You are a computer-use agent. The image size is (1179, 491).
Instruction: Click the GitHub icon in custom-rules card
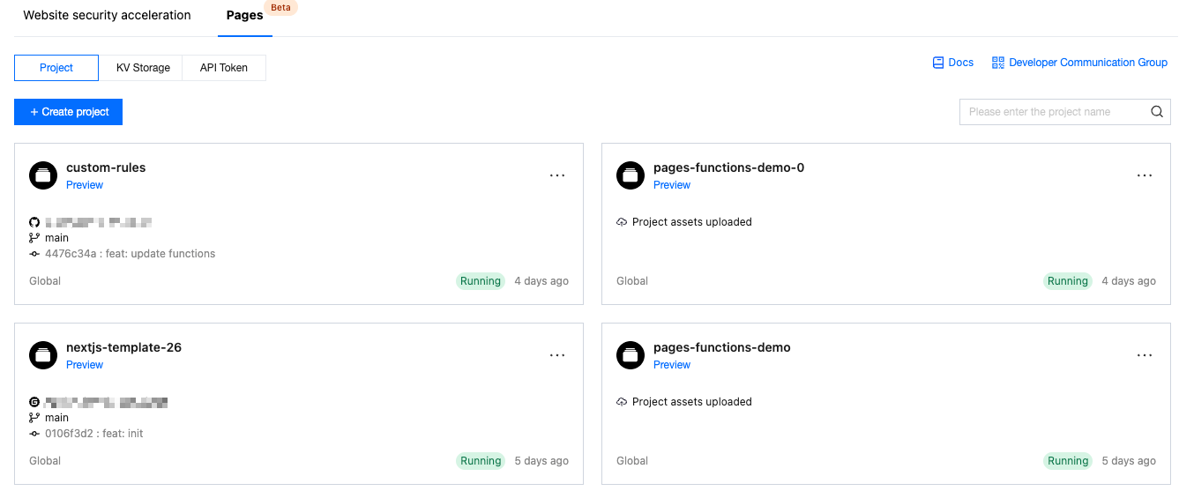coord(34,222)
